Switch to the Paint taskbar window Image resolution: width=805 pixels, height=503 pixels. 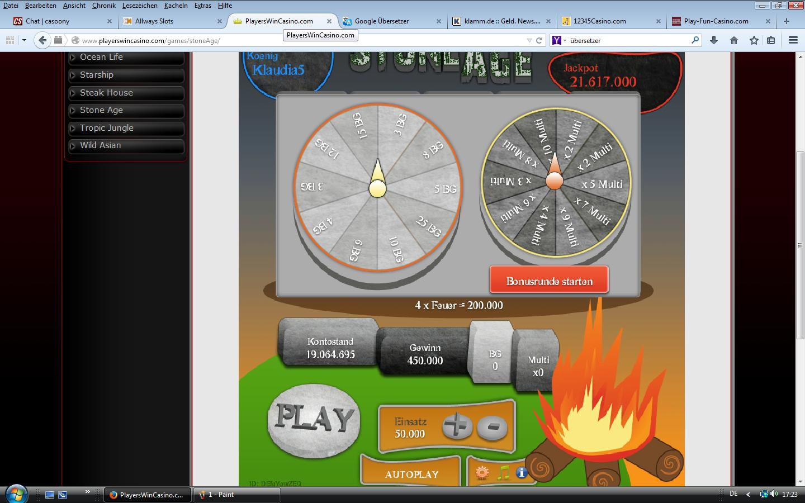pyautogui.click(x=236, y=495)
